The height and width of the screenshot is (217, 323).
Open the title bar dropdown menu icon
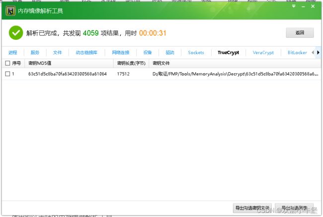(x=294, y=6)
